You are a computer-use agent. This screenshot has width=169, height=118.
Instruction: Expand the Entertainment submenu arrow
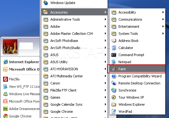(x=163, y=26)
